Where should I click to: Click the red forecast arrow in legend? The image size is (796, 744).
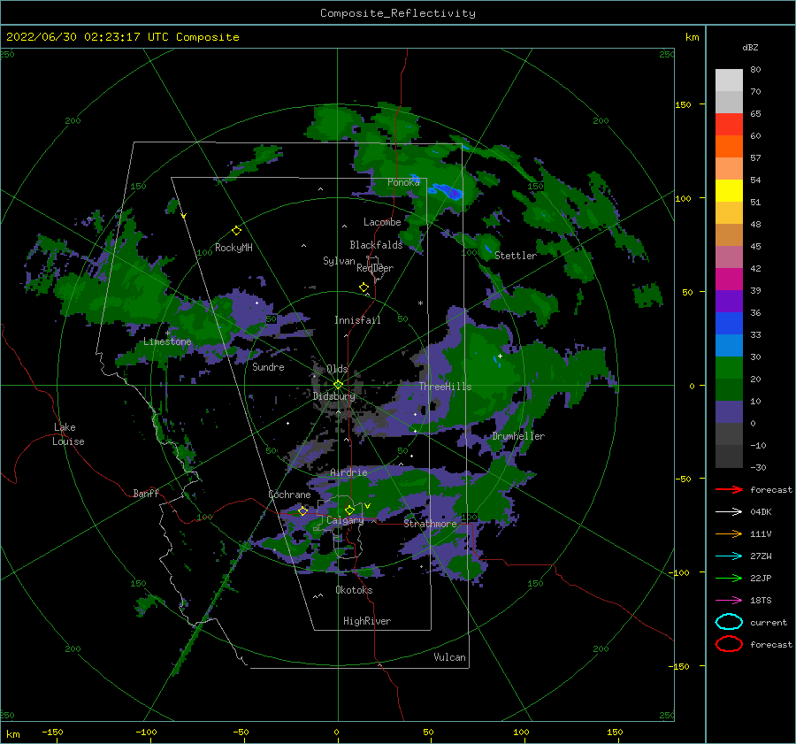pos(729,489)
